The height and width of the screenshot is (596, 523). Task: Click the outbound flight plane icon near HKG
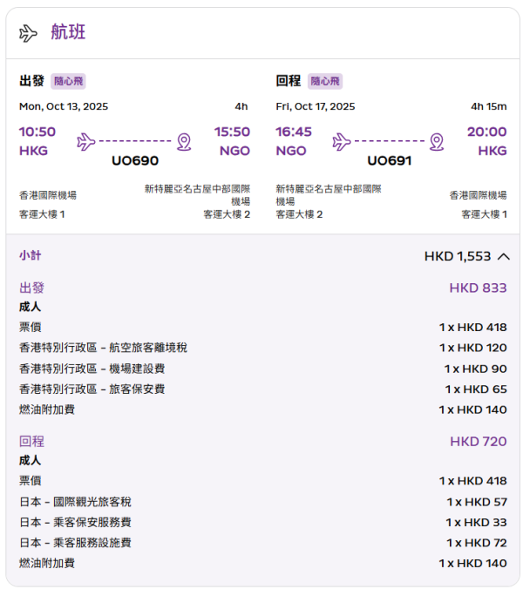pos(86,142)
